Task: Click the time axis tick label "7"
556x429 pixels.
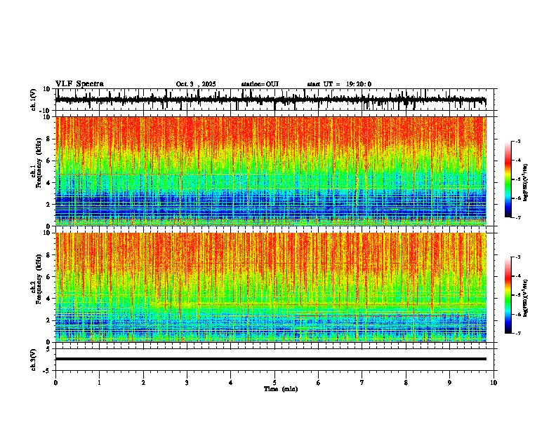Action: tap(362, 383)
